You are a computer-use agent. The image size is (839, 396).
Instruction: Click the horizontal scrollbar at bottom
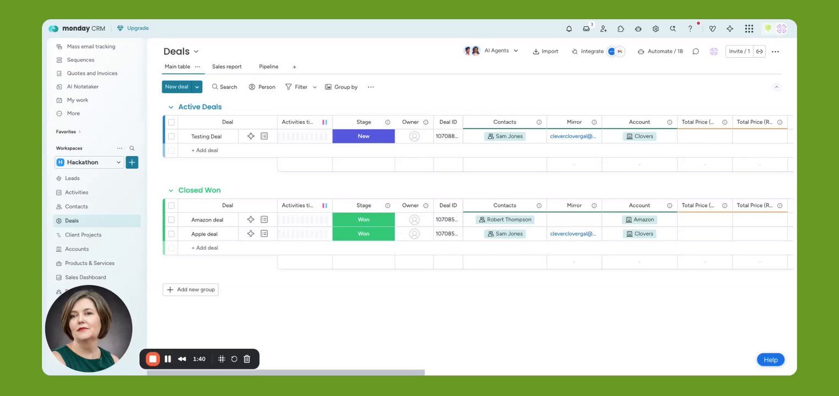(x=286, y=372)
